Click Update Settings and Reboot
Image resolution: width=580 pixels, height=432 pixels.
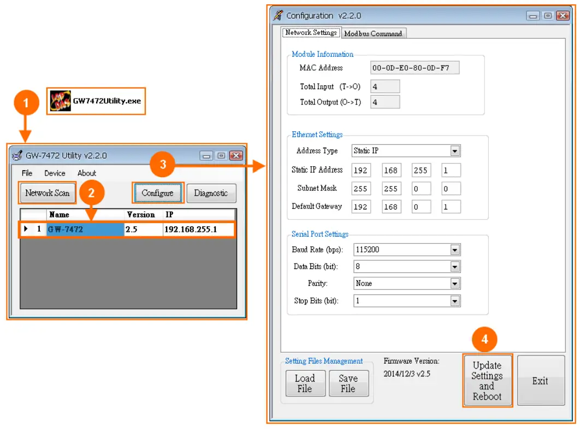pos(487,380)
